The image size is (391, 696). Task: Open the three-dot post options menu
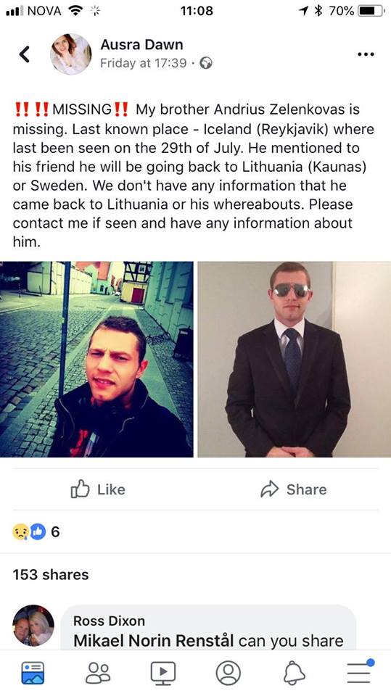coord(366,54)
